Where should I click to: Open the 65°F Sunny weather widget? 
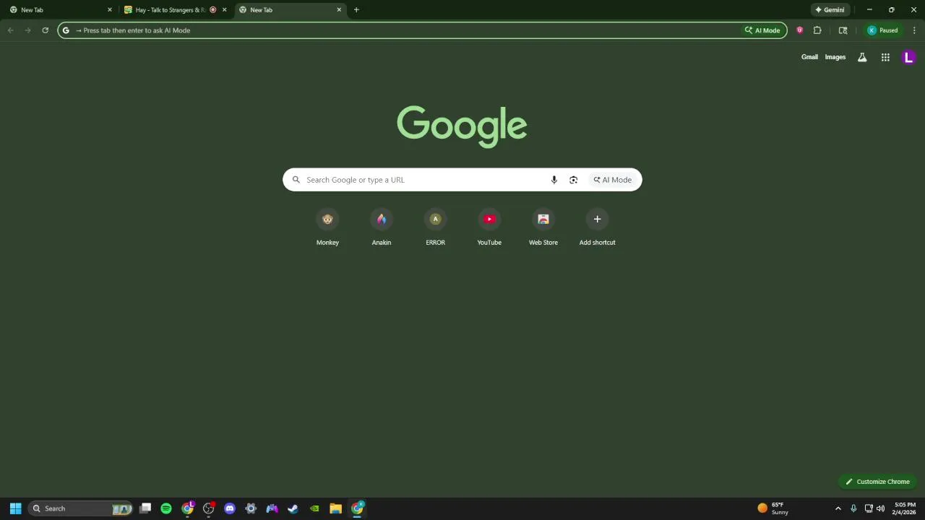pyautogui.click(x=773, y=508)
